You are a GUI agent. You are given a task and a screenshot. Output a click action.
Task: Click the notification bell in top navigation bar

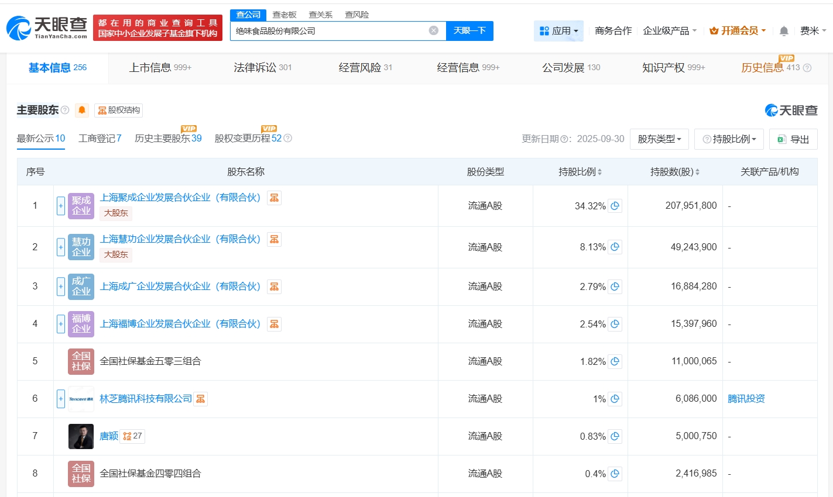[783, 30]
